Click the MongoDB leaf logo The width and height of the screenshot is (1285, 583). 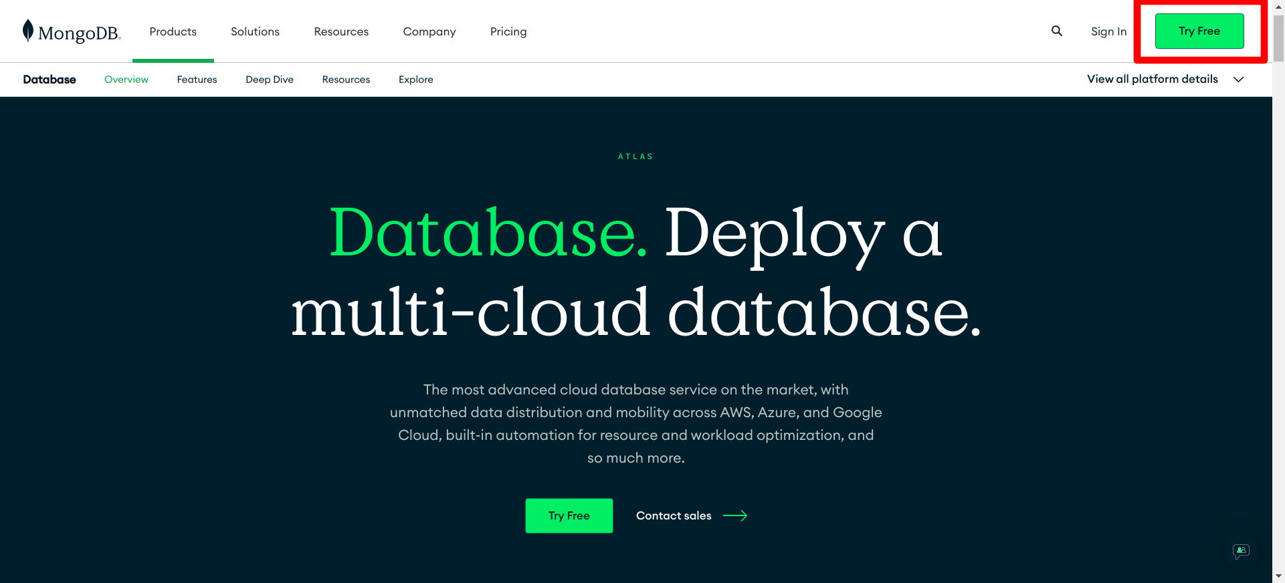pos(28,31)
